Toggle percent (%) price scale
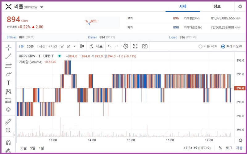247x154 pixels. 220,148
